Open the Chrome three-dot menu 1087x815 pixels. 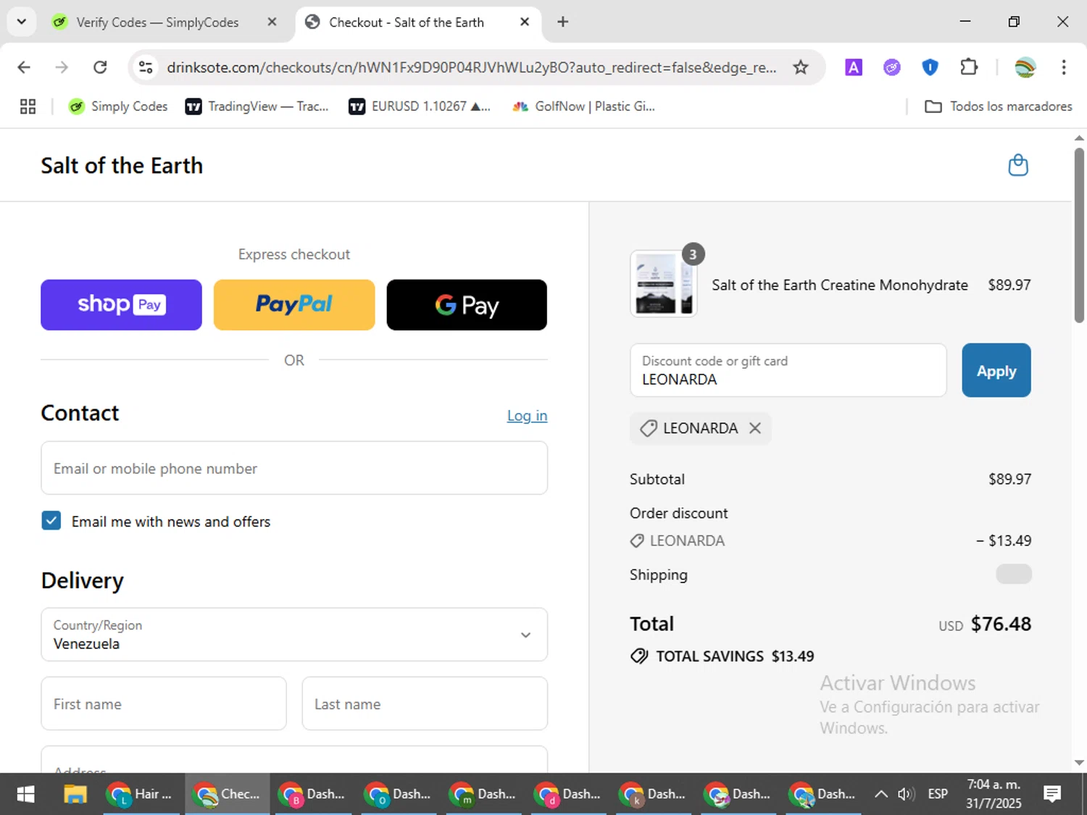click(1064, 67)
